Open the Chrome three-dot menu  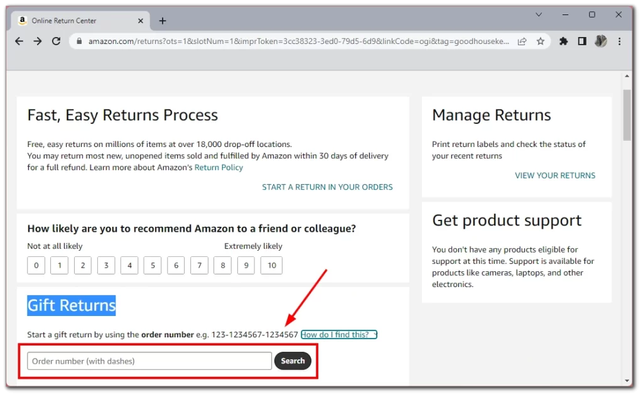click(620, 41)
